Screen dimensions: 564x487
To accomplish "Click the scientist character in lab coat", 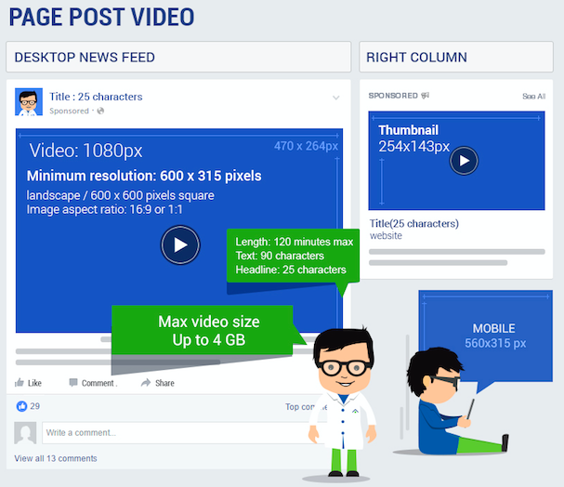I will (x=343, y=402).
